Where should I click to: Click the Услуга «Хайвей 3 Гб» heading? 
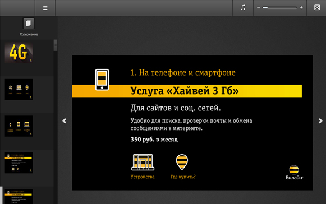[185, 91]
